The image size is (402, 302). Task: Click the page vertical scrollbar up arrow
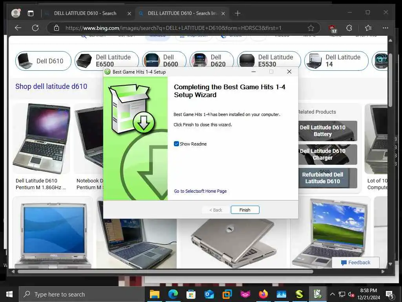(x=390, y=41)
